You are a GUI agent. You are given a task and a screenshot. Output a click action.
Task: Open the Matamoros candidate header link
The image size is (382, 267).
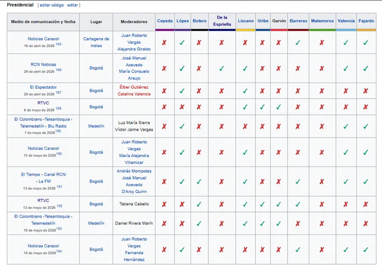[322, 21]
